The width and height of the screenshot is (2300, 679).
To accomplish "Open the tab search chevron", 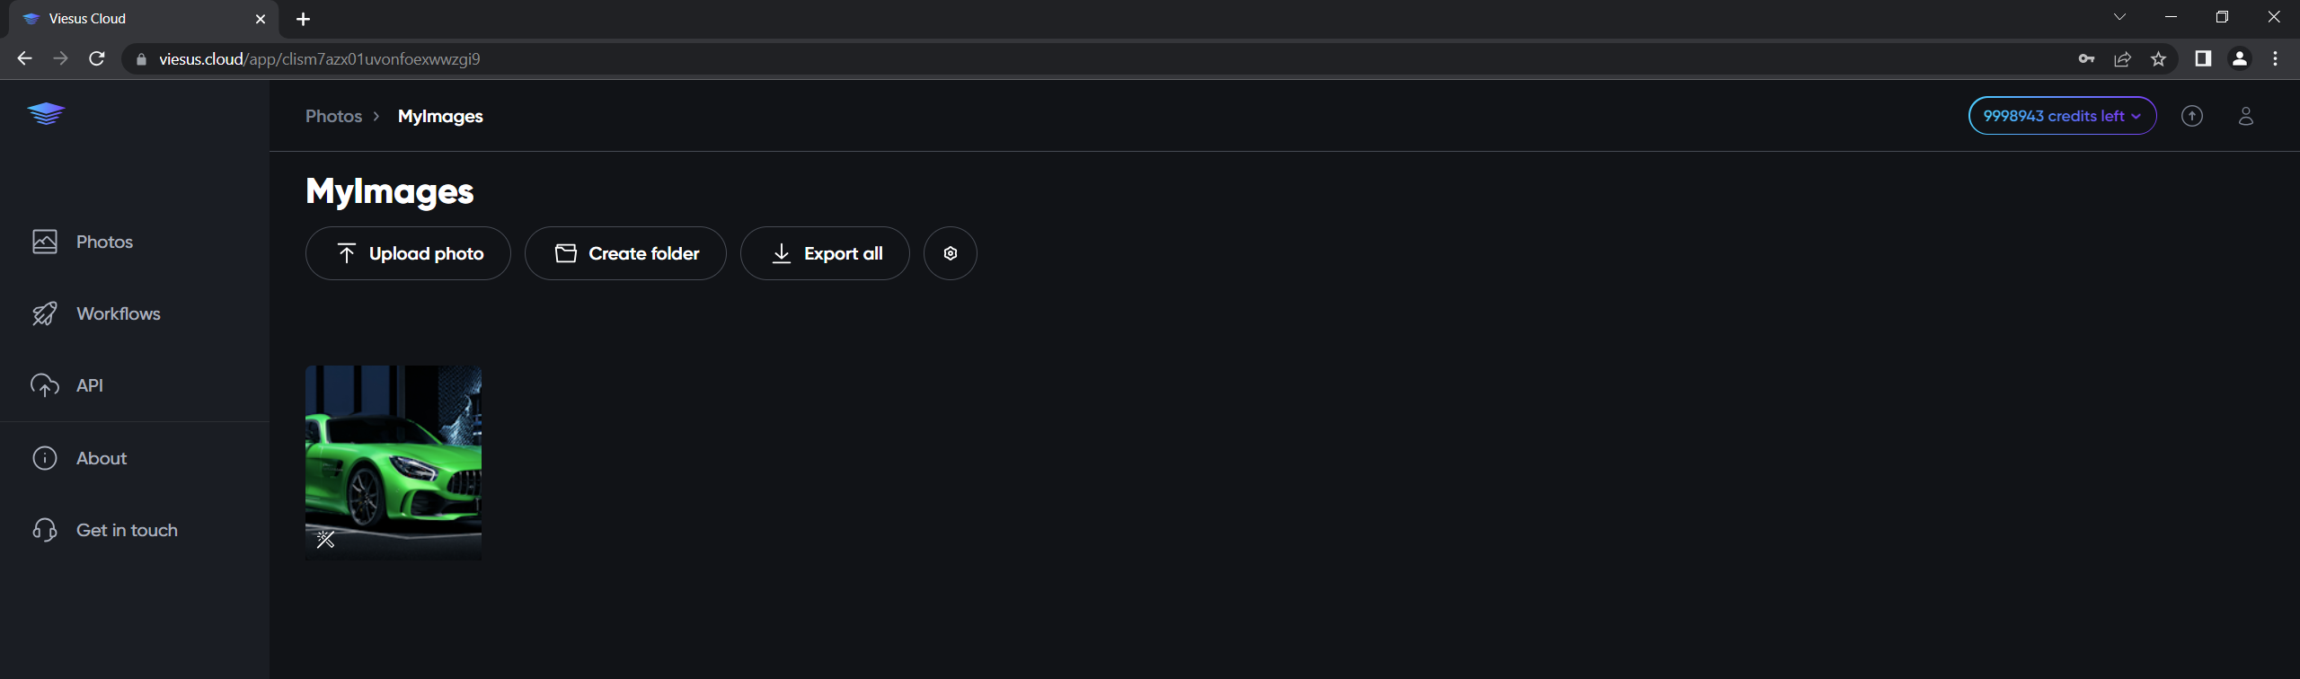I will (x=2119, y=17).
